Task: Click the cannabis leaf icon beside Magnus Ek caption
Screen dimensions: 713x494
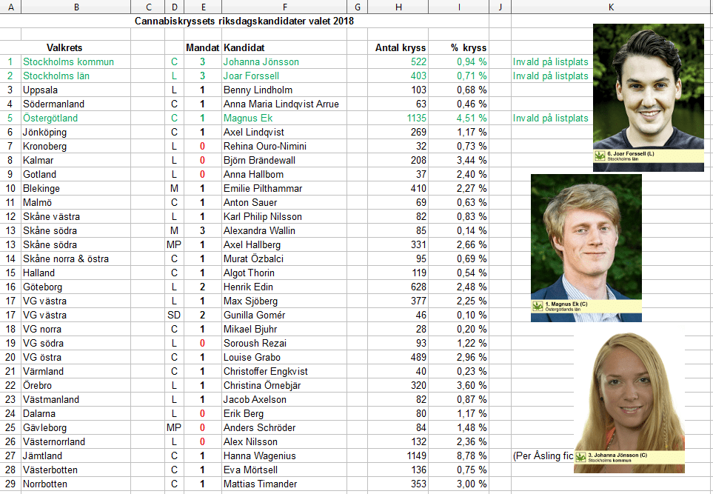Action: pos(538,306)
